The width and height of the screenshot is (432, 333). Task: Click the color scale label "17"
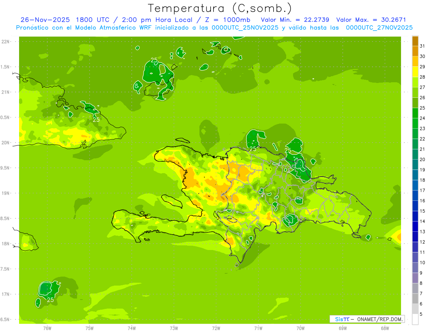click(423, 190)
